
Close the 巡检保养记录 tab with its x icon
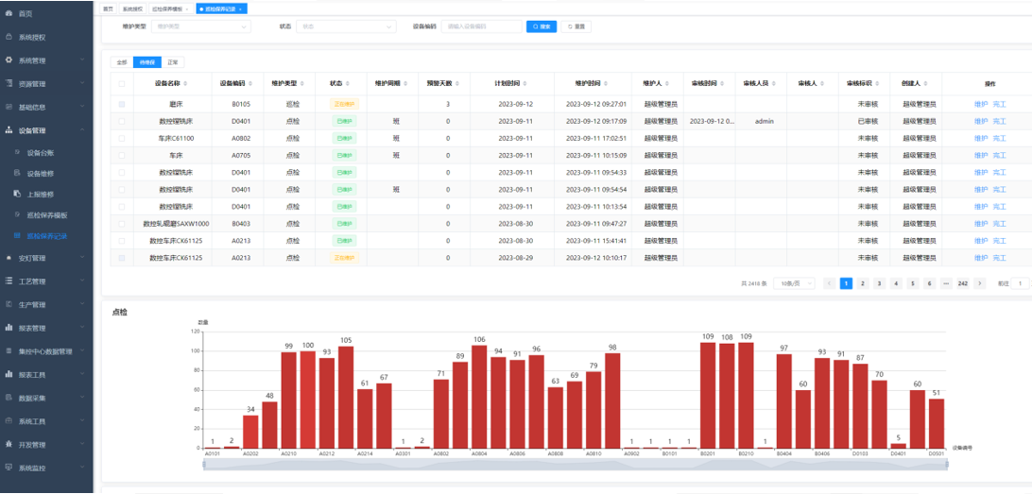point(242,9)
